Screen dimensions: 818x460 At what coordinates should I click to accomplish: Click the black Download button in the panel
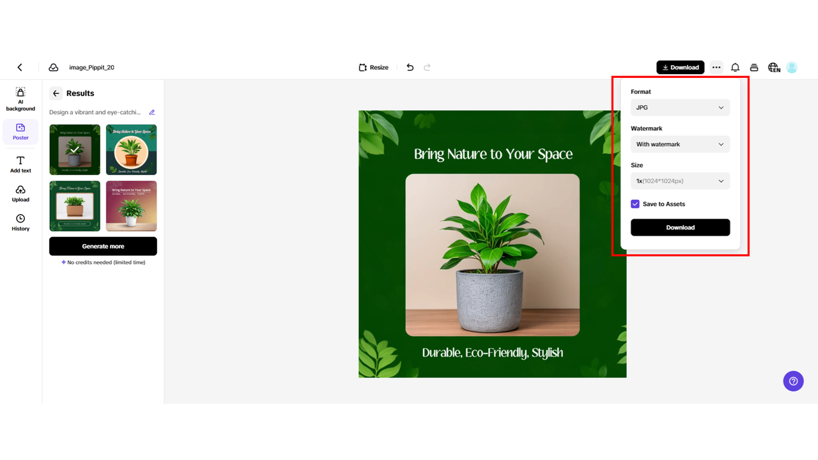680,227
